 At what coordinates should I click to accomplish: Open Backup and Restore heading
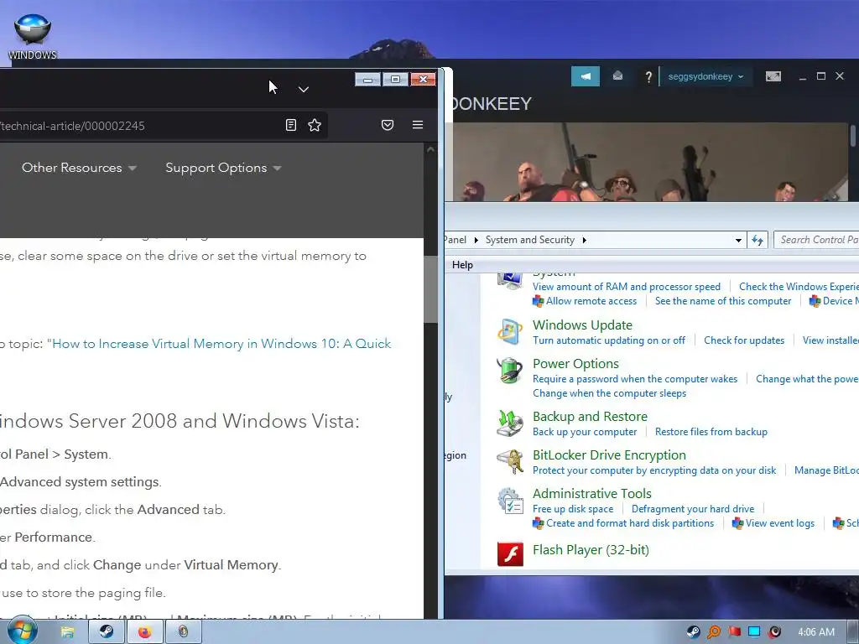[590, 416]
